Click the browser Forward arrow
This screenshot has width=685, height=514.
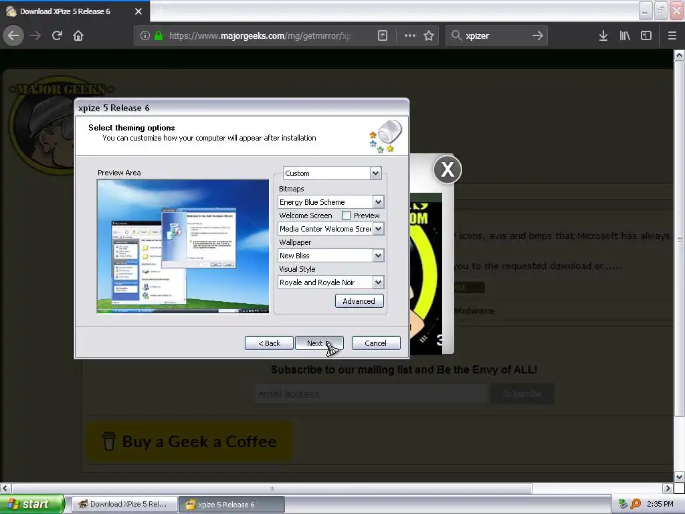(35, 35)
